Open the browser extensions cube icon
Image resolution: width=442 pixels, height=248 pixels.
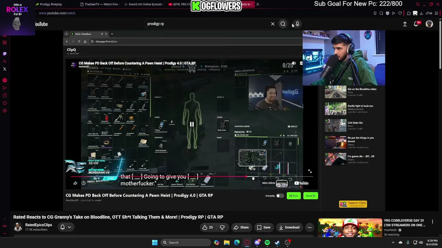tap(409, 13)
